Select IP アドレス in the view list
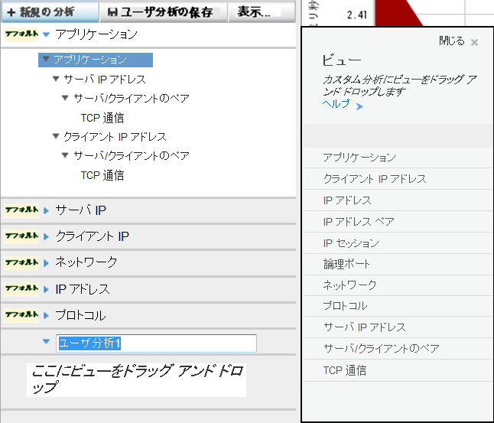This screenshot has height=423, width=494. pyautogui.click(x=398, y=200)
